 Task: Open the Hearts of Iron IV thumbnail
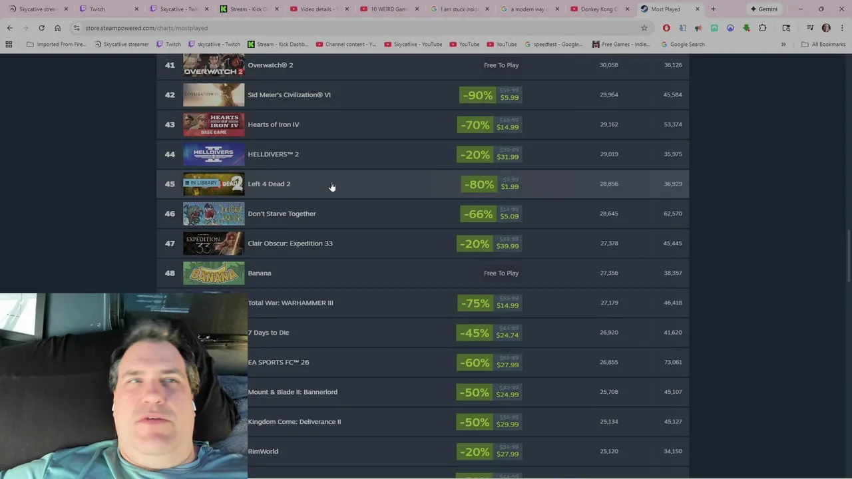click(x=214, y=124)
